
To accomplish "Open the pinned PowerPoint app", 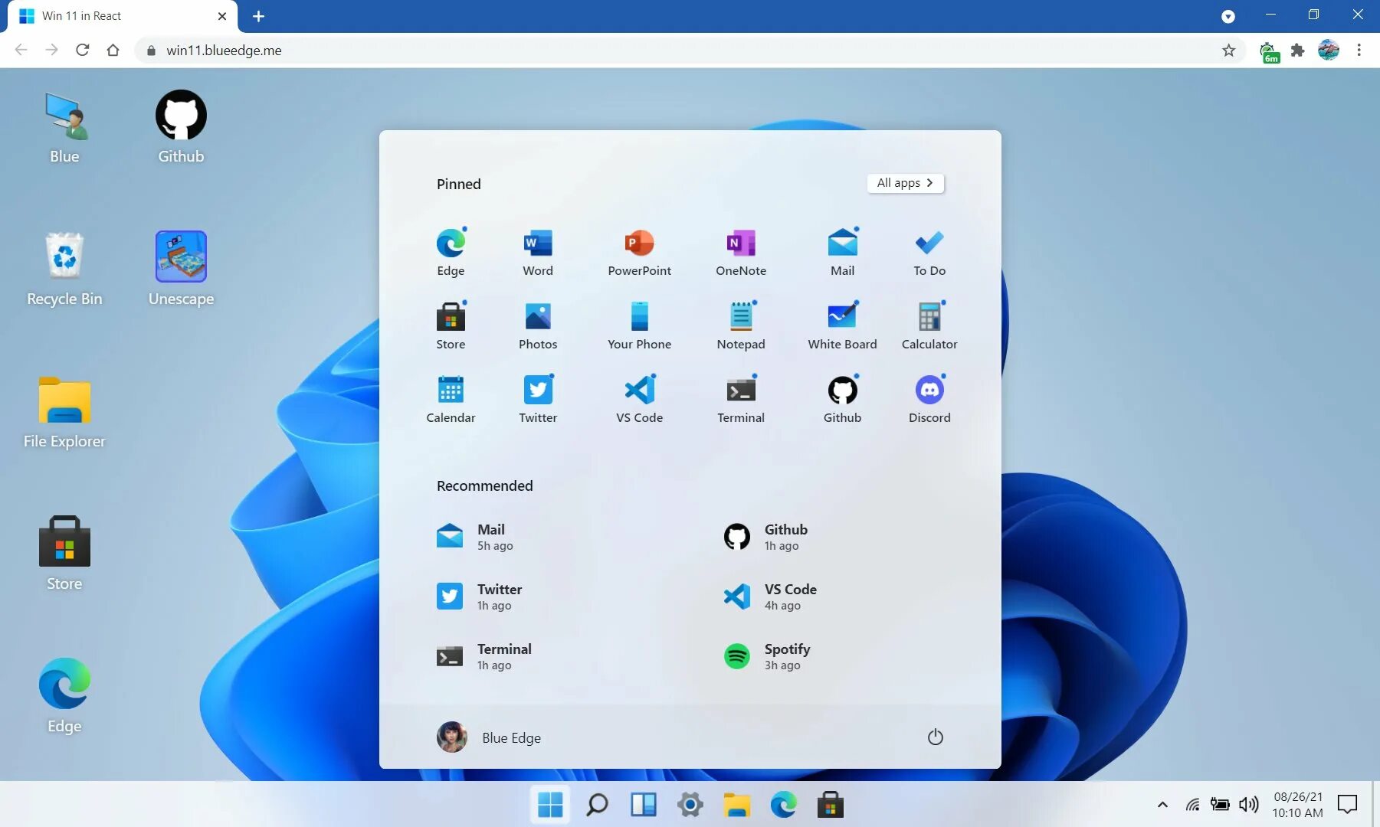I will coord(639,253).
